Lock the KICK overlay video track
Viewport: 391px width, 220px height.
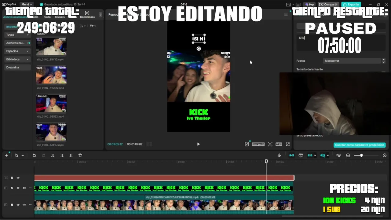12,188
